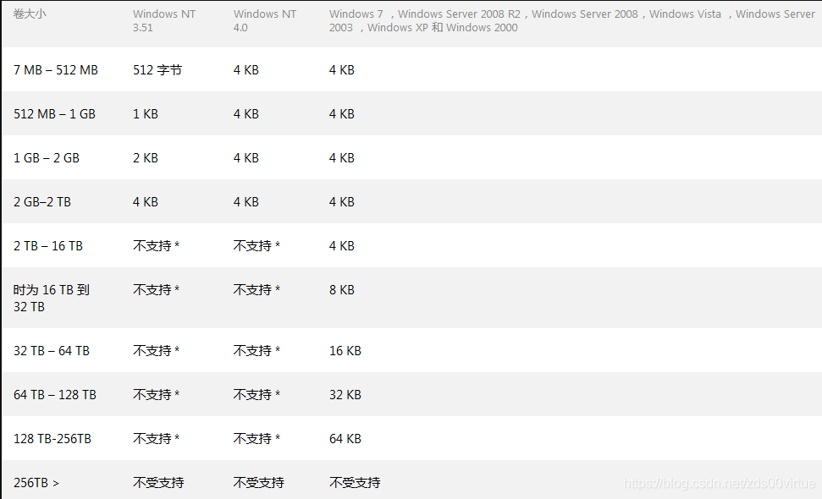Viewport: 822px width, 499px height.
Task: Select the 'Windows NT 3.51' column header
Action: coord(164,21)
